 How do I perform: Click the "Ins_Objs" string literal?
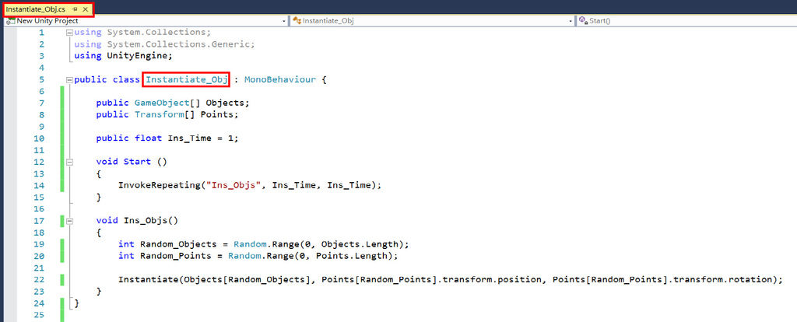click(233, 185)
